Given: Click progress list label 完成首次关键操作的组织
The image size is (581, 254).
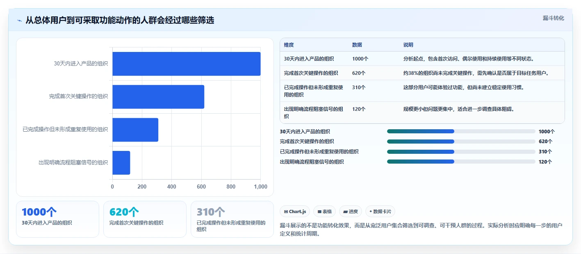Looking at the screenshot, I should (x=307, y=142).
